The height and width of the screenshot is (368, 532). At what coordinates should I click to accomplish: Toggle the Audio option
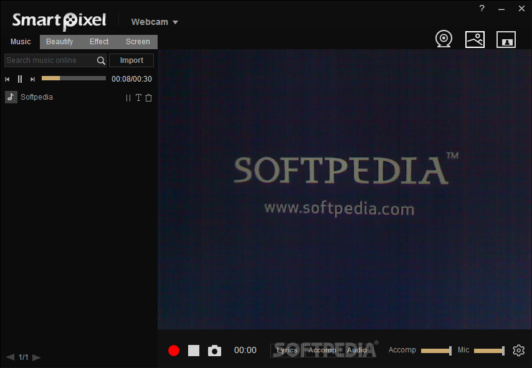click(x=357, y=351)
